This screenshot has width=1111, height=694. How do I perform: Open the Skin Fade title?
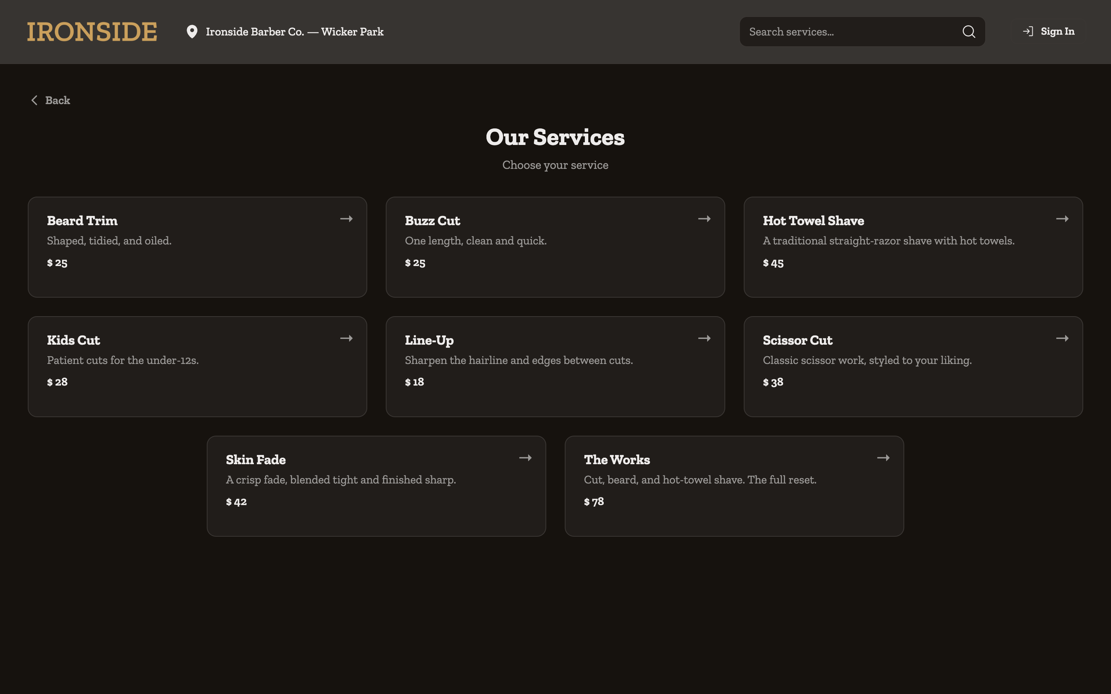(256, 460)
